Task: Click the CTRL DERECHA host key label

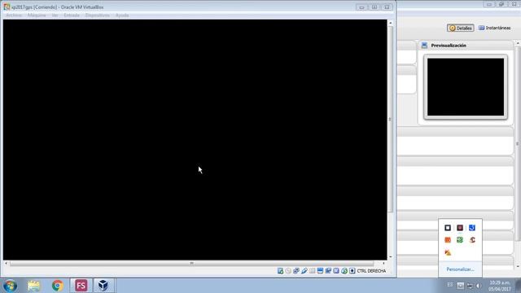Action: [371, 271]
